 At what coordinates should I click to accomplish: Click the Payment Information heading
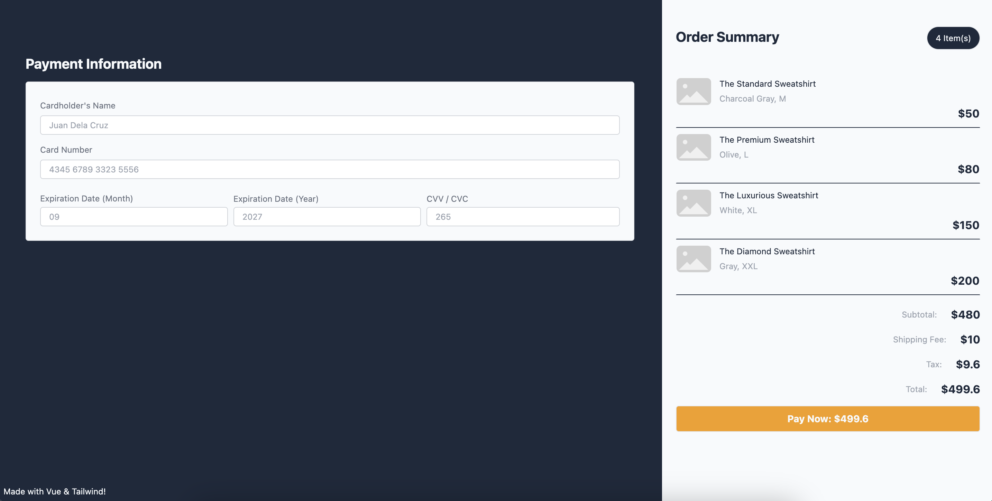93,64
